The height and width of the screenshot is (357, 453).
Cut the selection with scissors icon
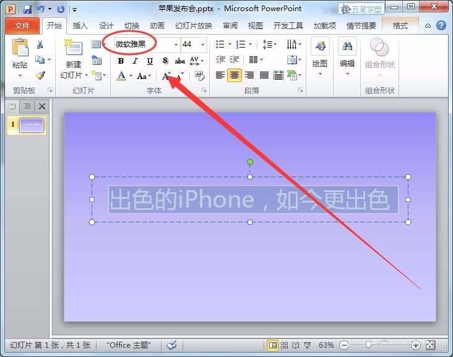click(x=40, y=44)
